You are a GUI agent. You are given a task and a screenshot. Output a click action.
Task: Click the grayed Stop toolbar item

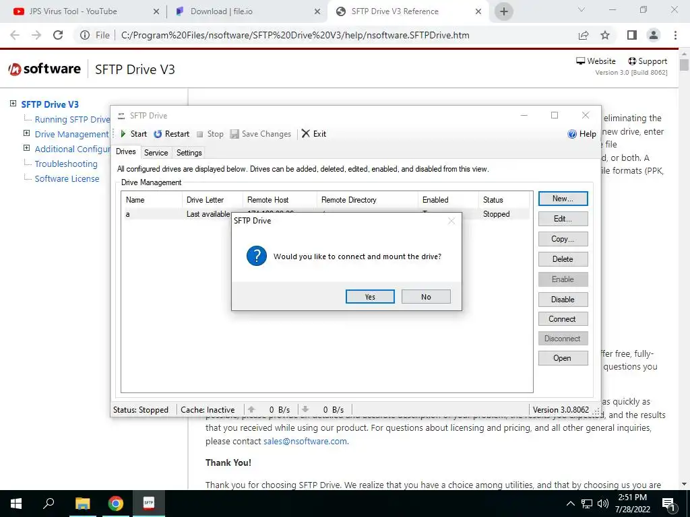pyautogui.click(x=210, y=134)
